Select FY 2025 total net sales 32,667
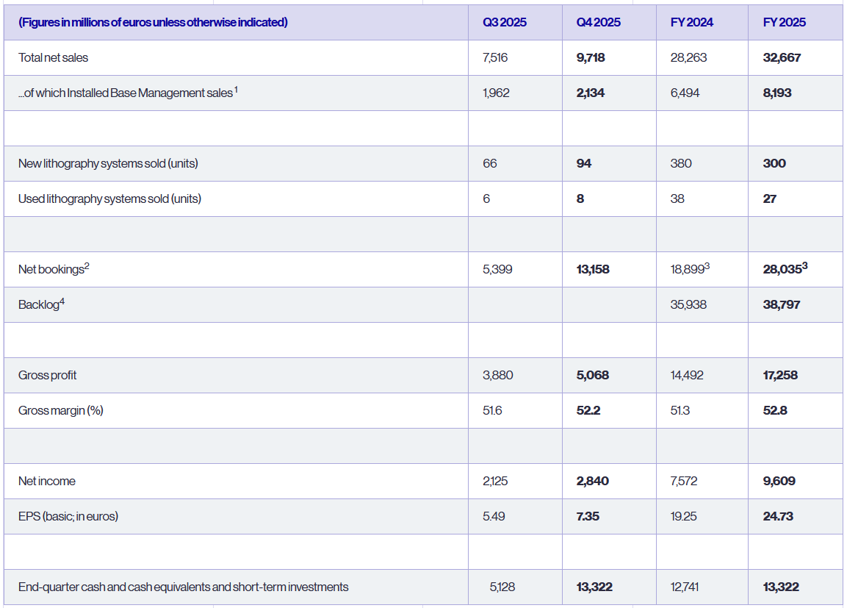Viewport: 847px width, 608px height. pos(782,57)
